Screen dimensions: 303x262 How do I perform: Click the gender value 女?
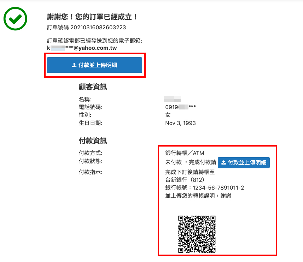pos(168,115)
